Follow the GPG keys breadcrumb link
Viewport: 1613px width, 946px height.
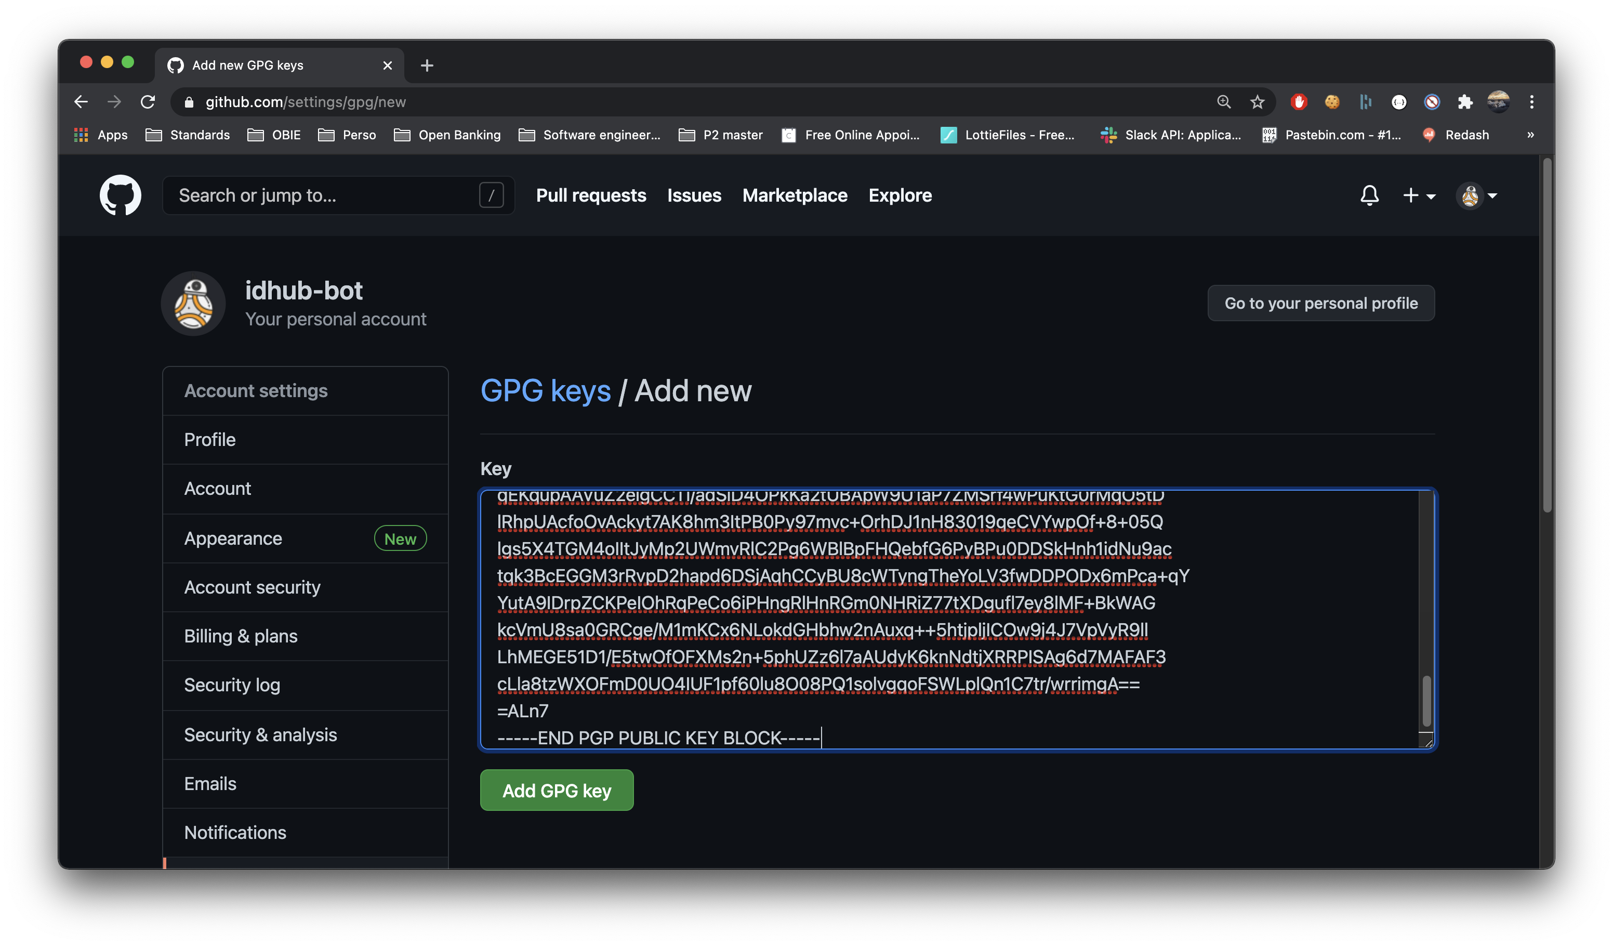pos(545,390)
